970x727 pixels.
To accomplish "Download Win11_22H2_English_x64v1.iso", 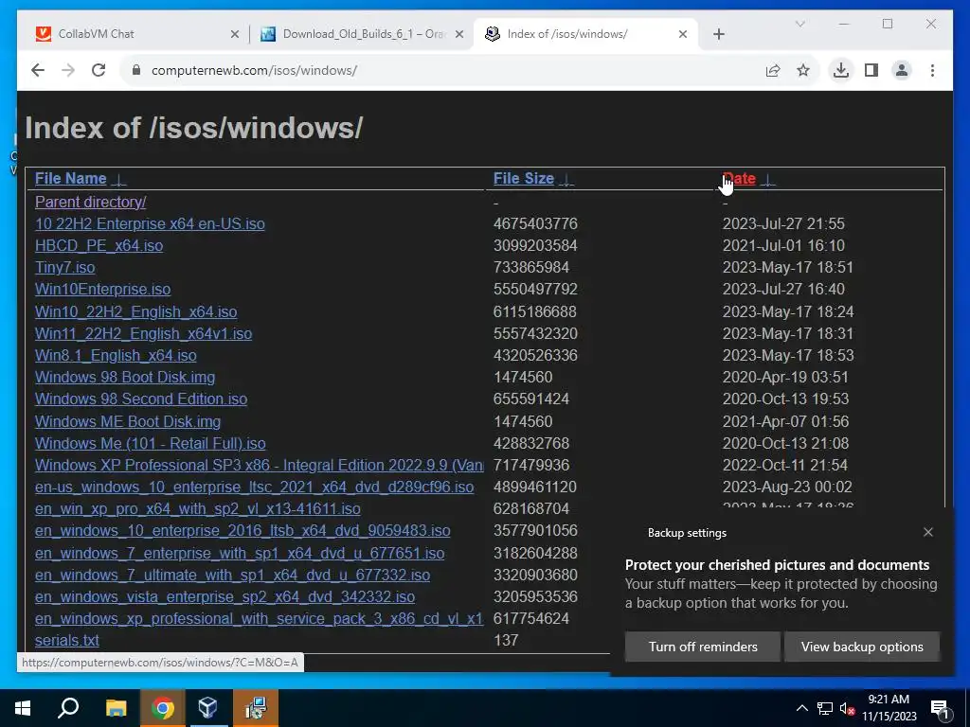I will coord(144,334).
